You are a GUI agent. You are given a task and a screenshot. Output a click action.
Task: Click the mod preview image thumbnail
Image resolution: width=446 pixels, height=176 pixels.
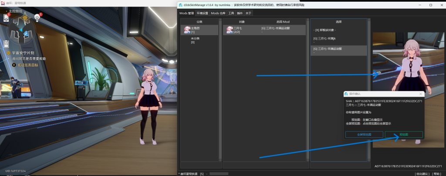pyautogui.click(x=408, y=90)
